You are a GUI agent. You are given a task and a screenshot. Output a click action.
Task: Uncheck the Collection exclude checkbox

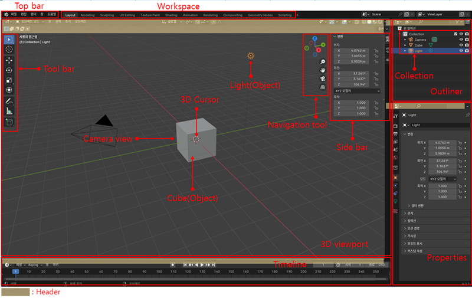coord(455,34)
